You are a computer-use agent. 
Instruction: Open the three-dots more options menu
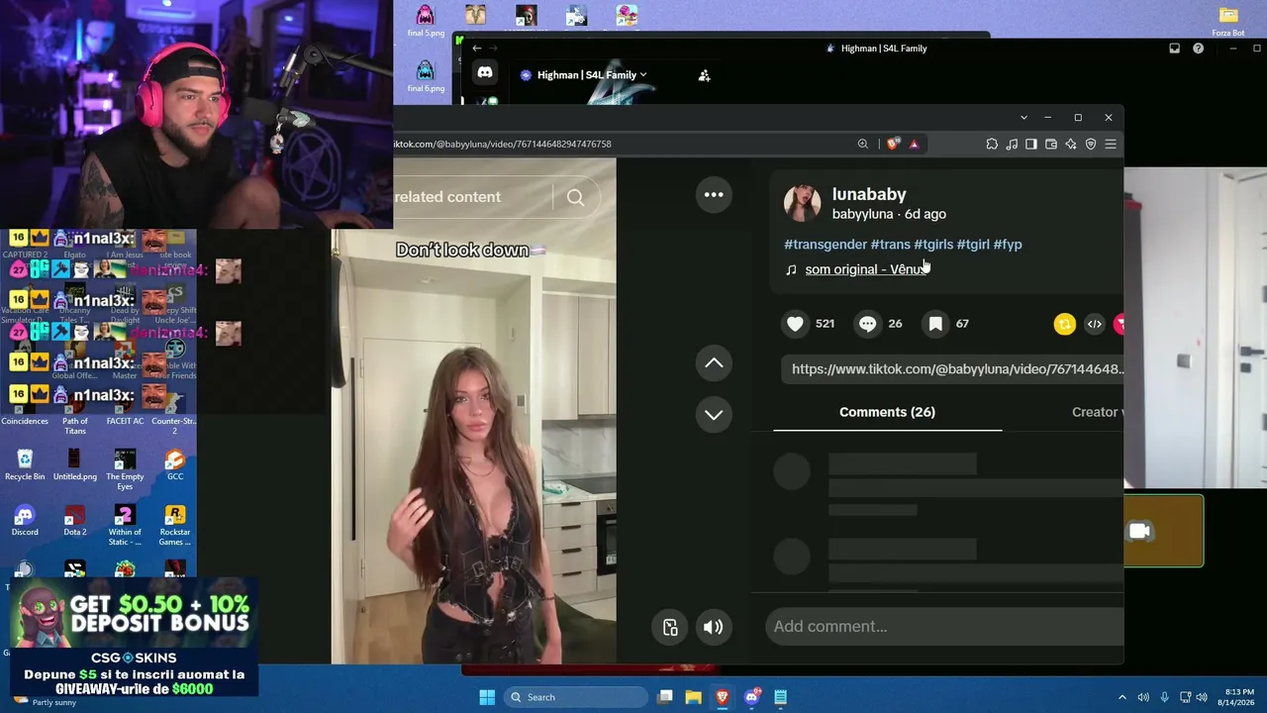click(x=714, y=195)
